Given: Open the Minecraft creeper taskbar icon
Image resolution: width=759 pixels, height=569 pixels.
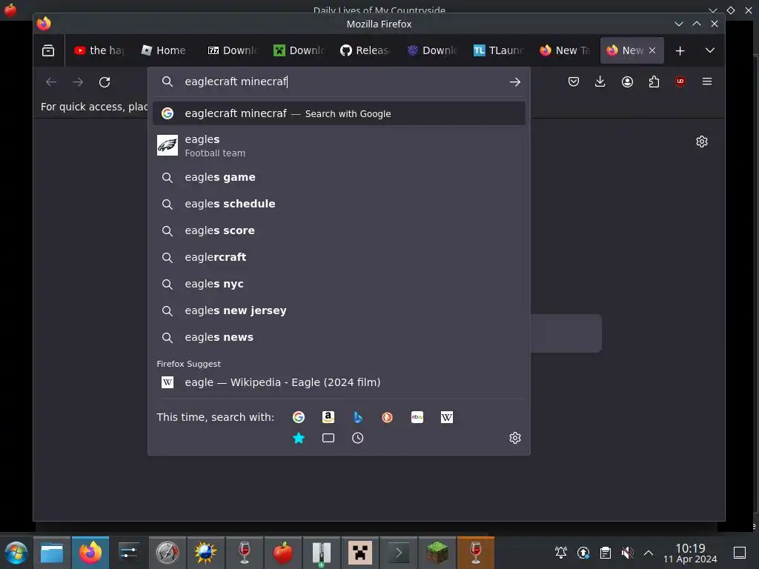Looking at the screenshot, I should [360, 553].
